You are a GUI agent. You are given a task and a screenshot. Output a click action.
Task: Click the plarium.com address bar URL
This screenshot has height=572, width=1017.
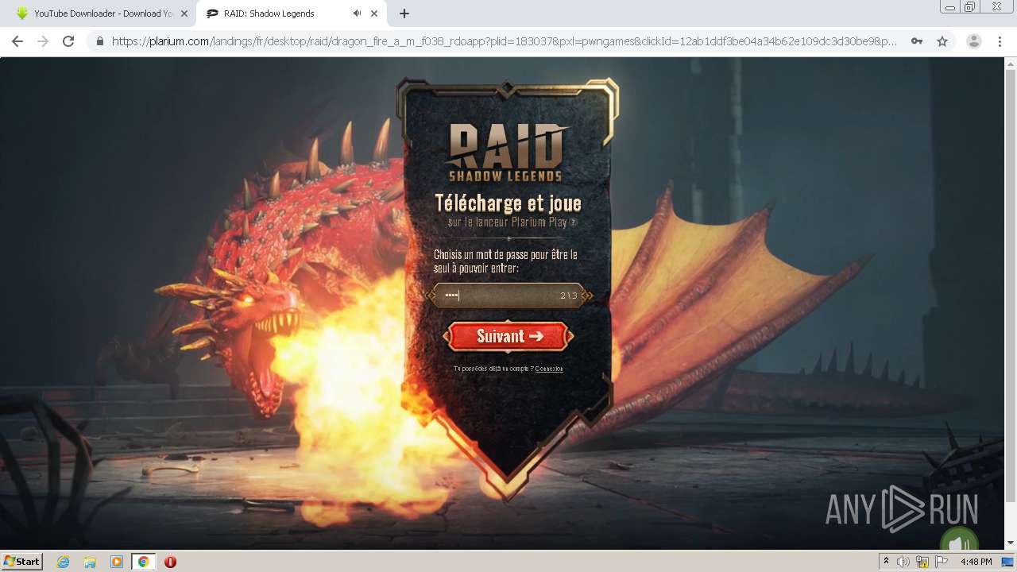[504, 41]
